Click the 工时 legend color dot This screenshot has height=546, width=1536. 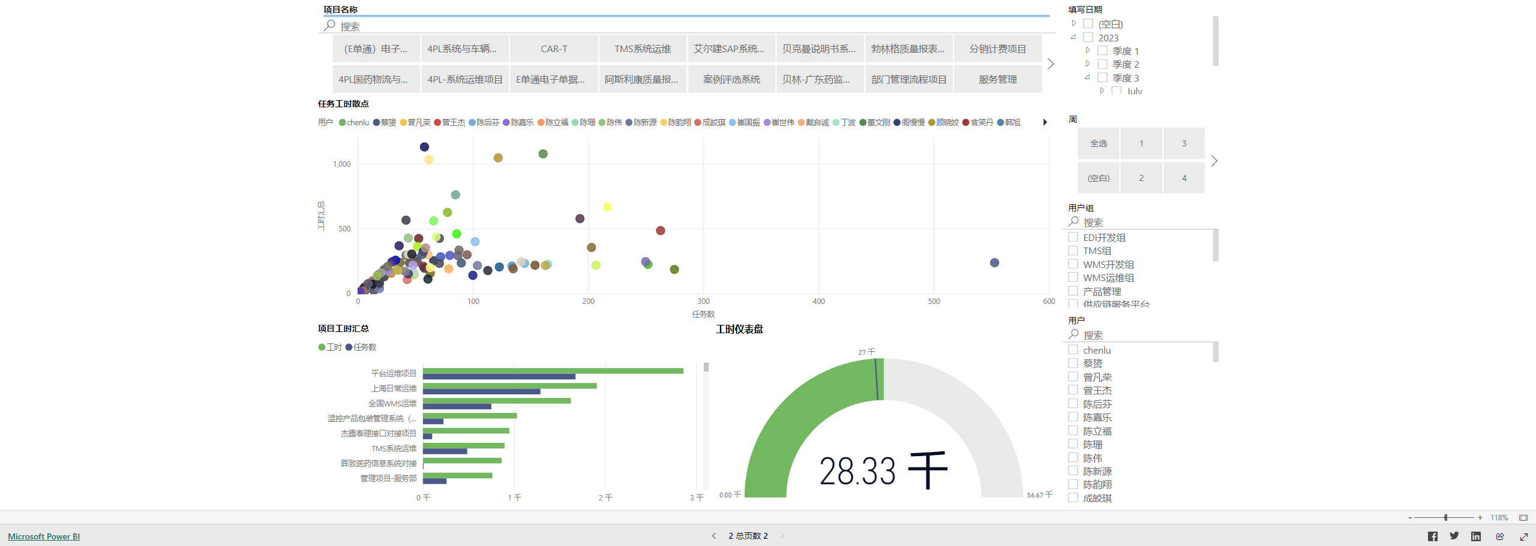tap(322, 347)
